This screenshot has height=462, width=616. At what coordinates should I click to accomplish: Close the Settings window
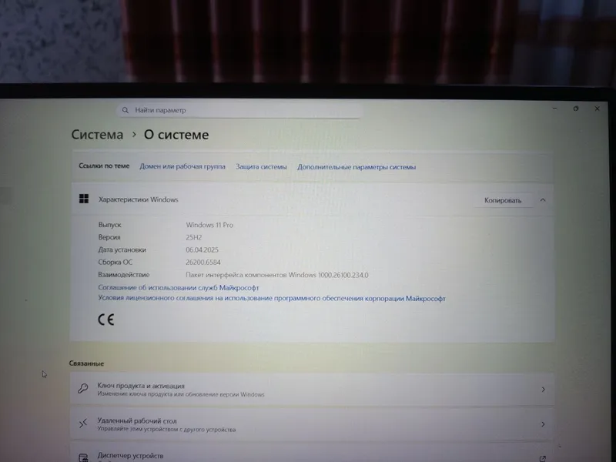[598, 109]
